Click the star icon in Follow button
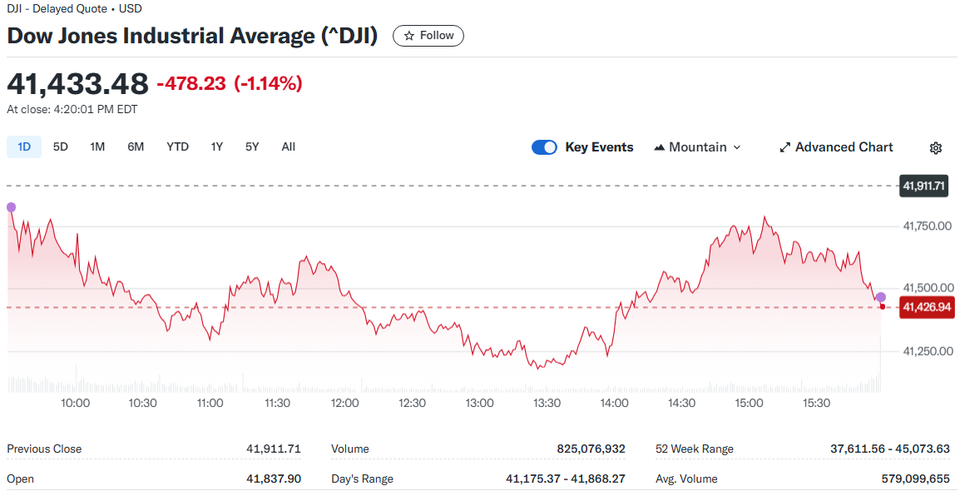The image size is (960, 491). [409, 36]
